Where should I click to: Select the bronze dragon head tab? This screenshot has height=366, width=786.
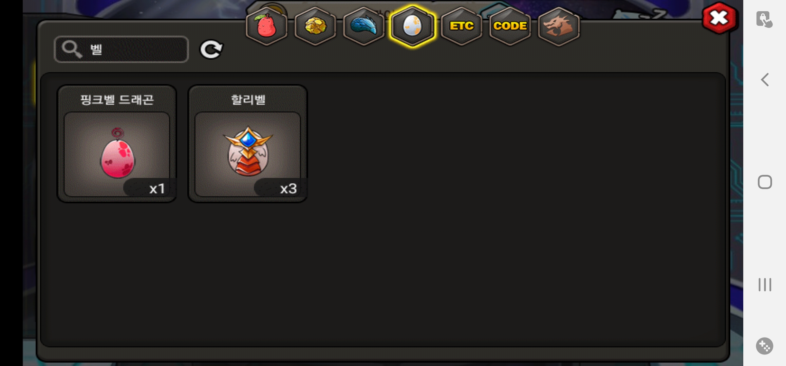(x=559, y=26)
